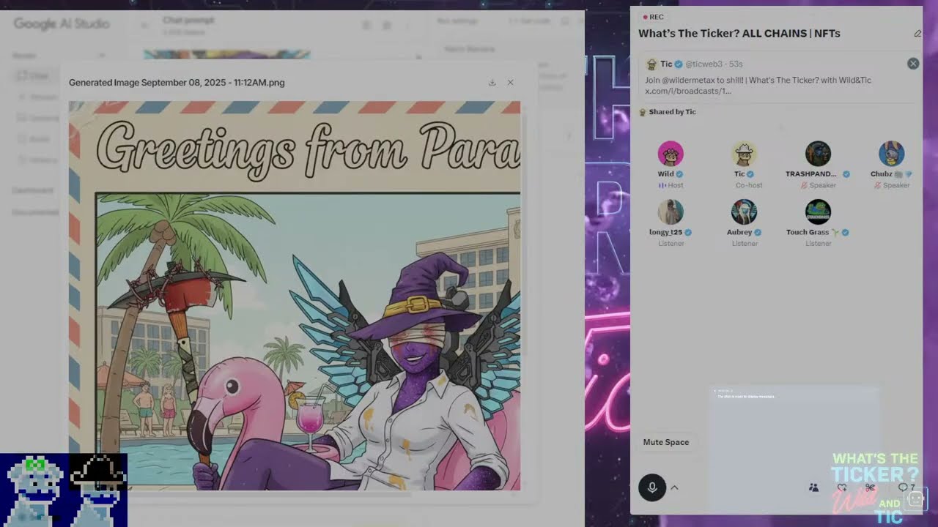
Task: View listener longy_t25's avatar
Action: [x=671, y=212]
